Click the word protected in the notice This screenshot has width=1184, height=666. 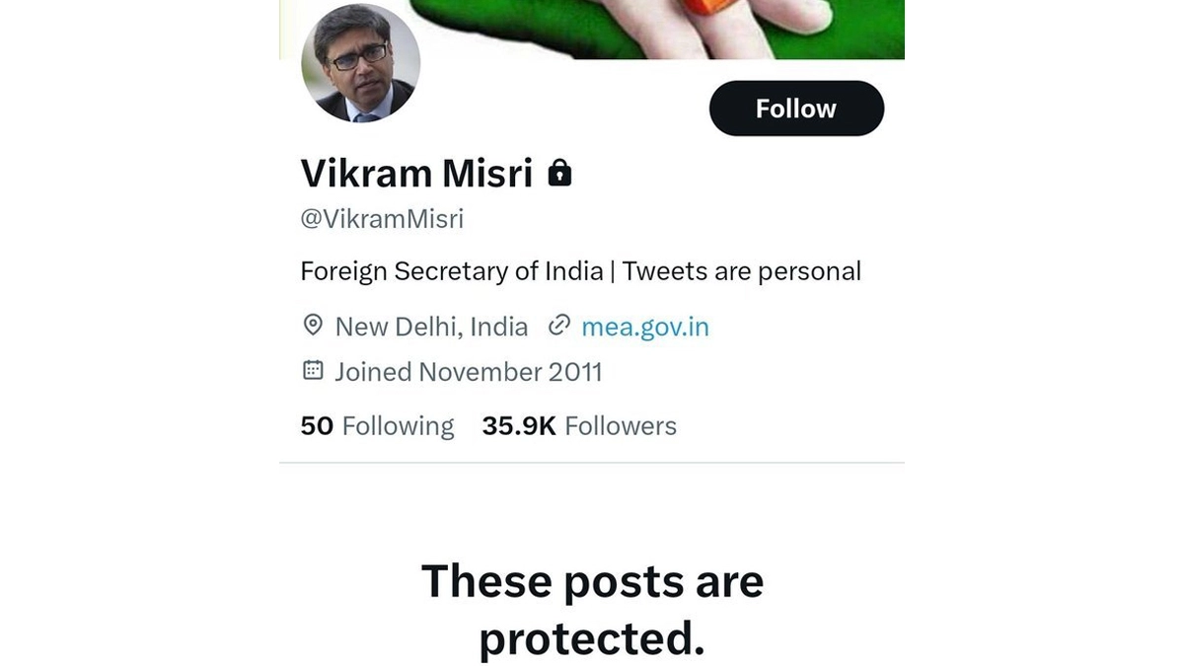[x=592, y=641]
